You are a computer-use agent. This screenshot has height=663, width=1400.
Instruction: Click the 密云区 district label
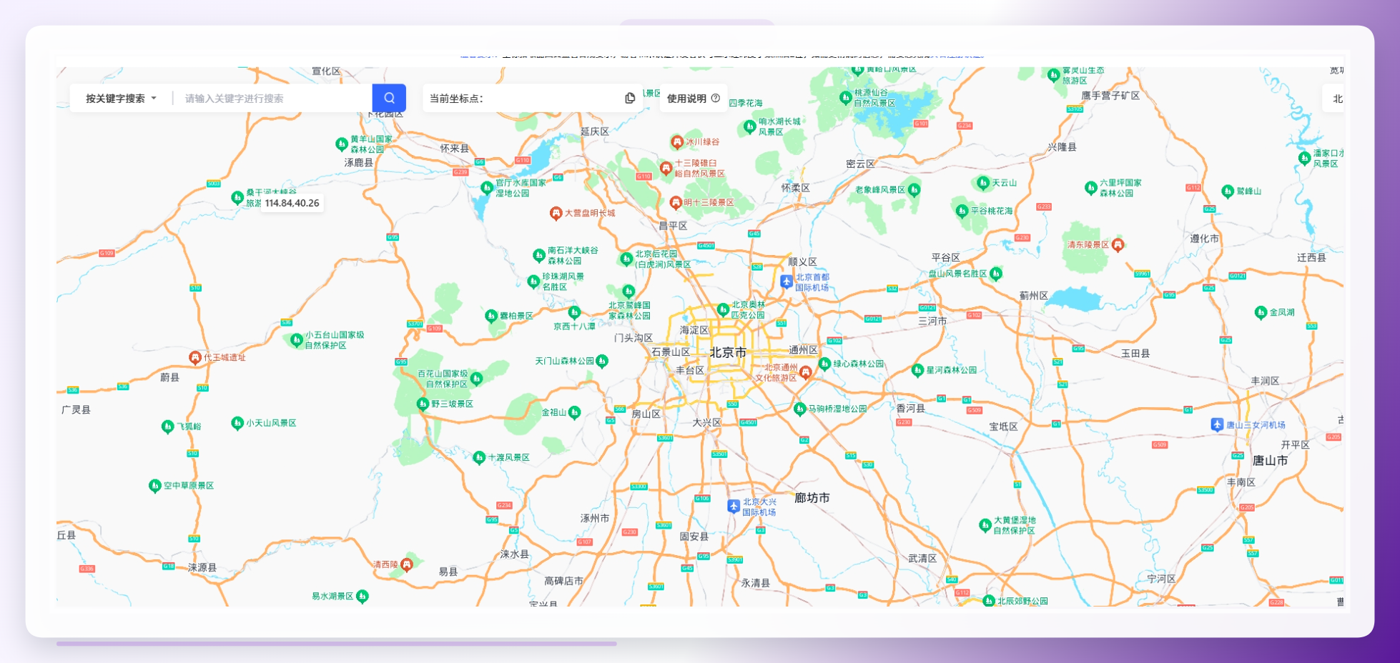click(x=860, y=164)
